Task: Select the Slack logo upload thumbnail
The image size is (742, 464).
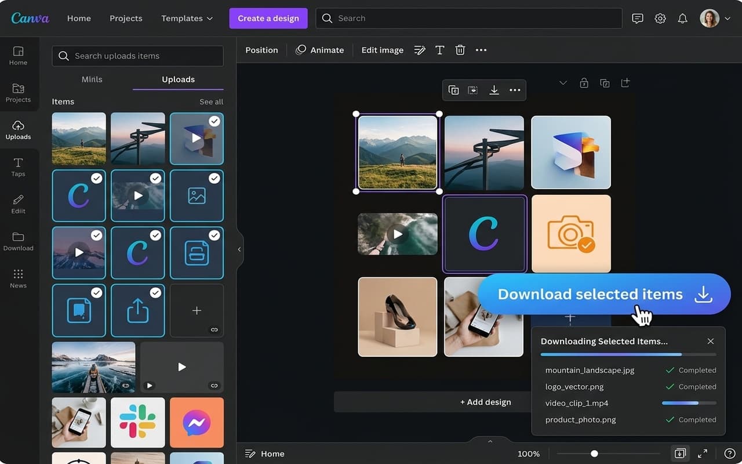Action: pyautogui.click(x=138, y=422)
